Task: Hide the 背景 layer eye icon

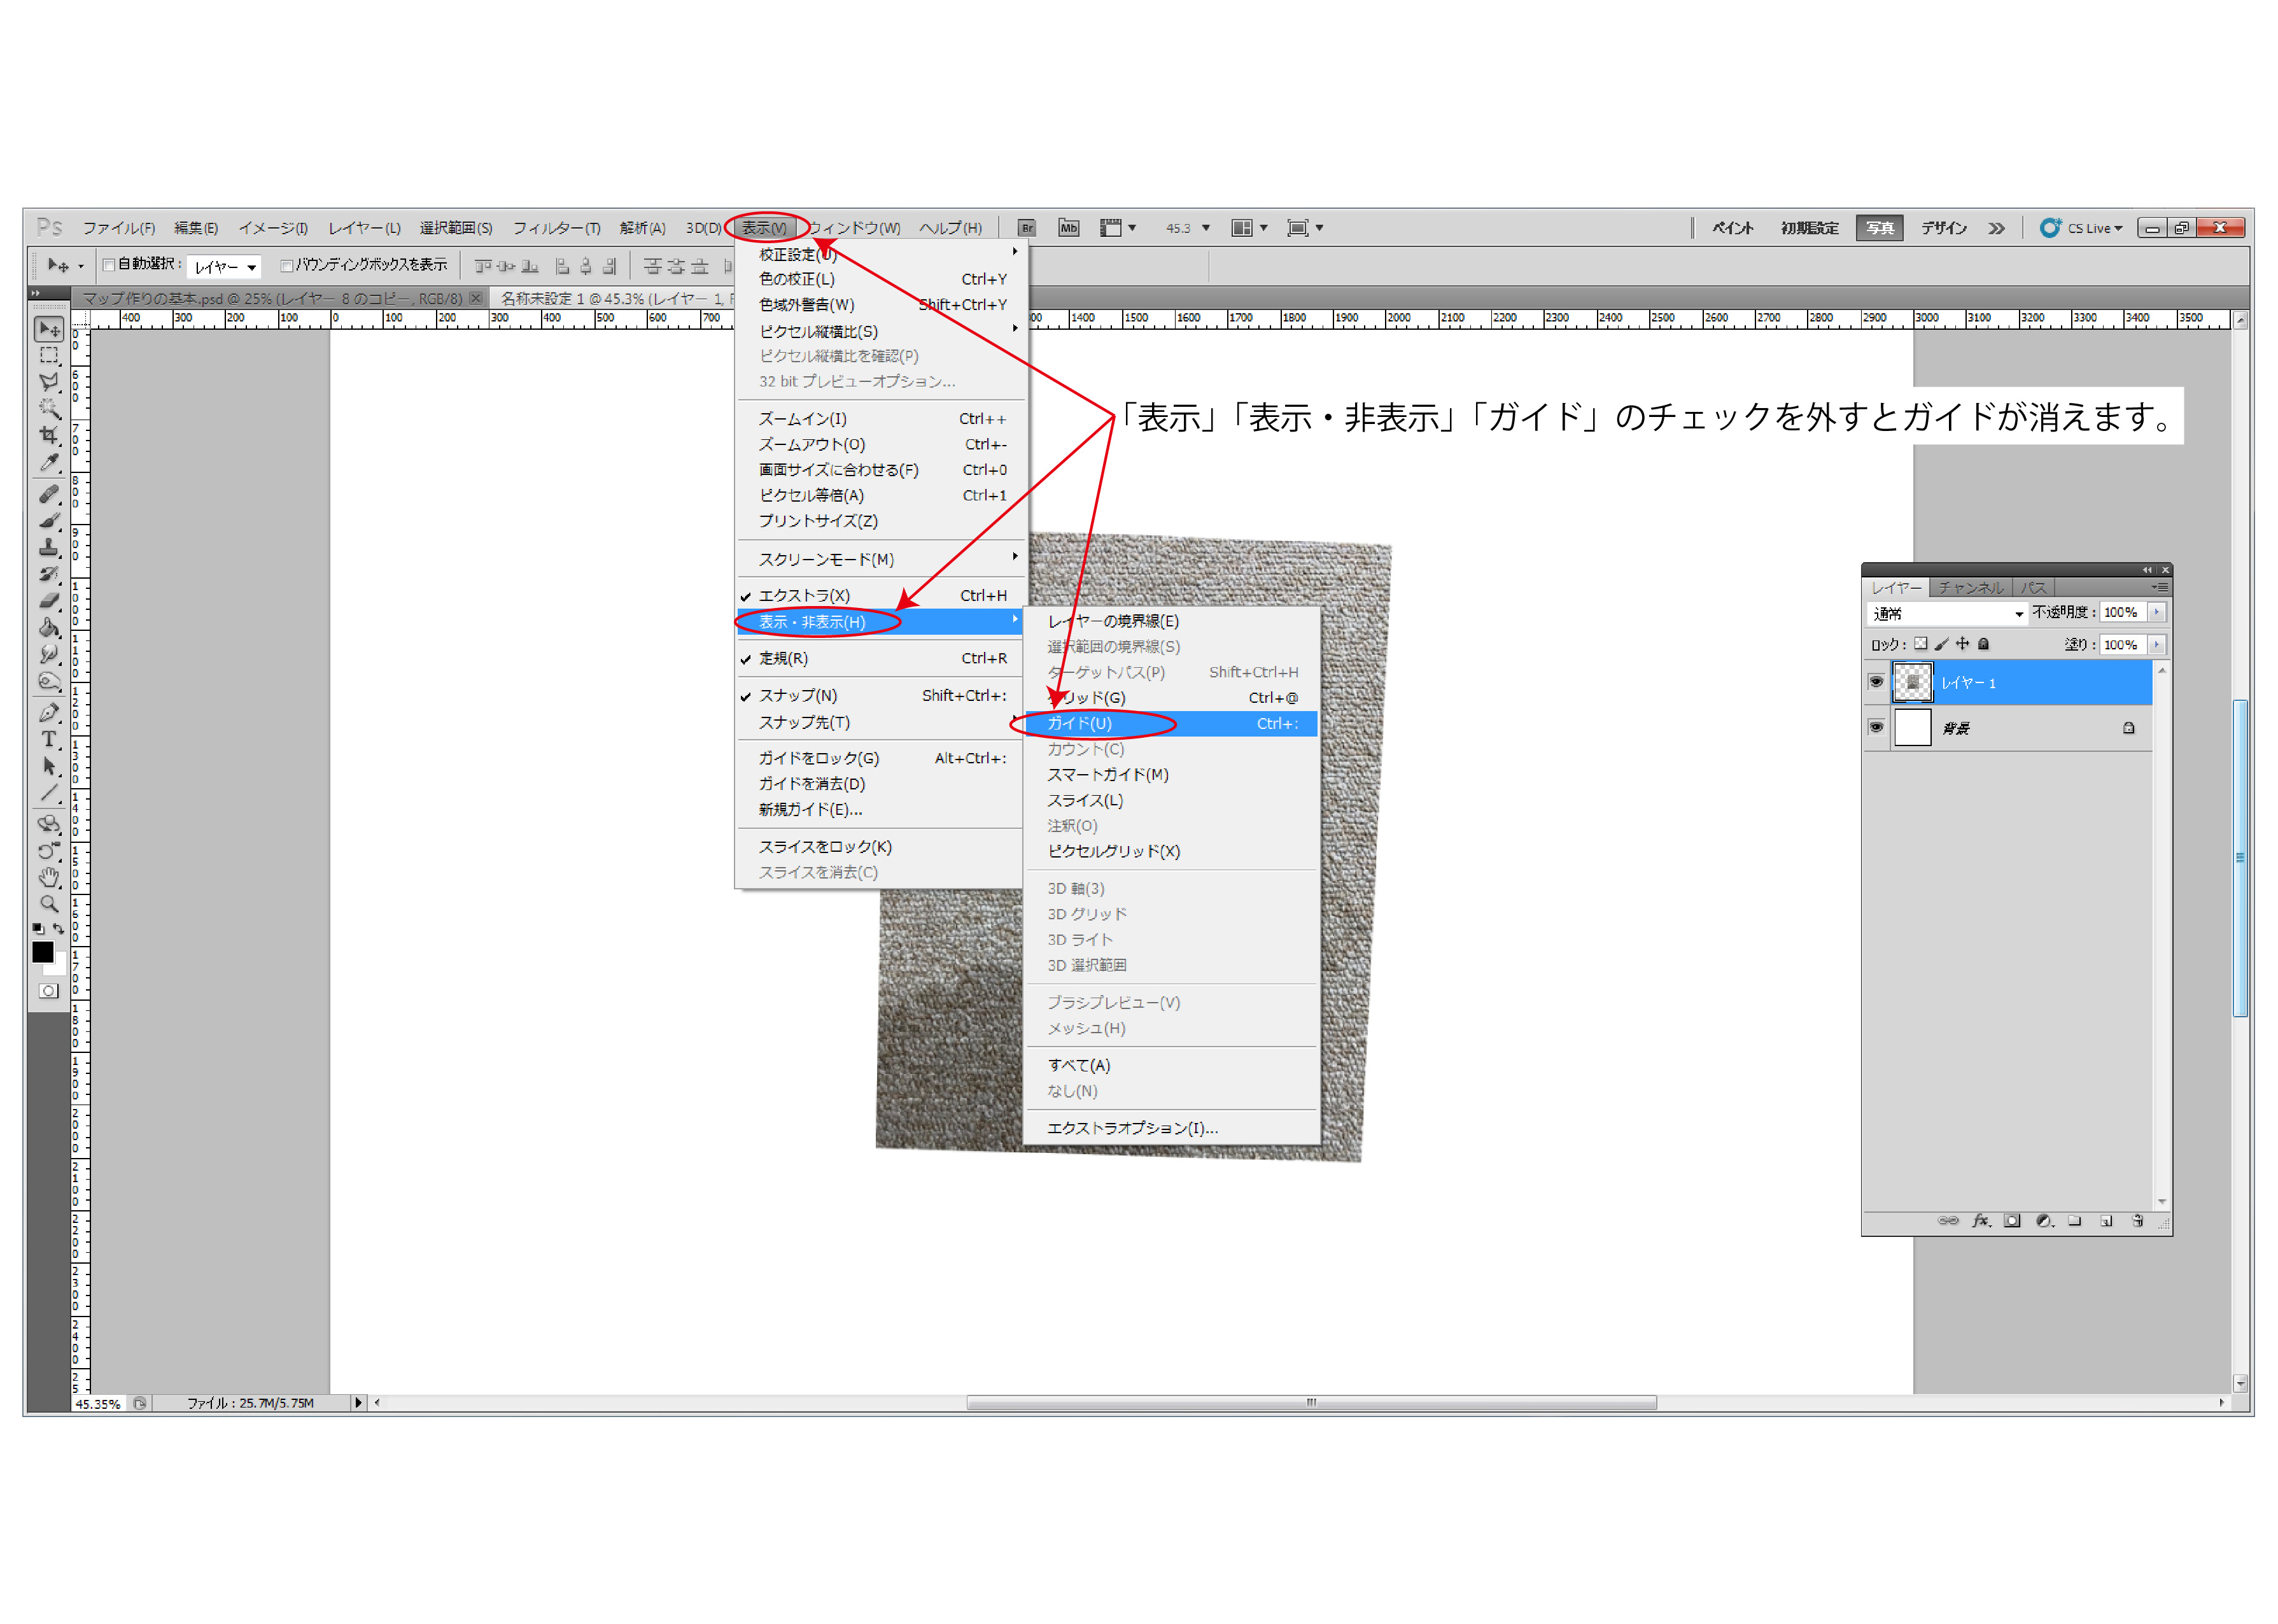Action: 1876,727
